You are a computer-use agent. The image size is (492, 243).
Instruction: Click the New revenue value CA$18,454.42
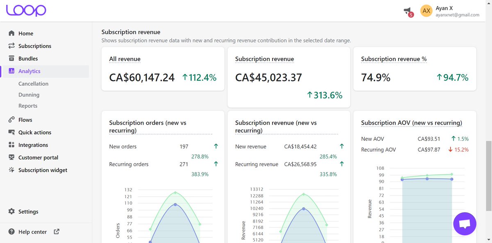[x=301, y=146]
